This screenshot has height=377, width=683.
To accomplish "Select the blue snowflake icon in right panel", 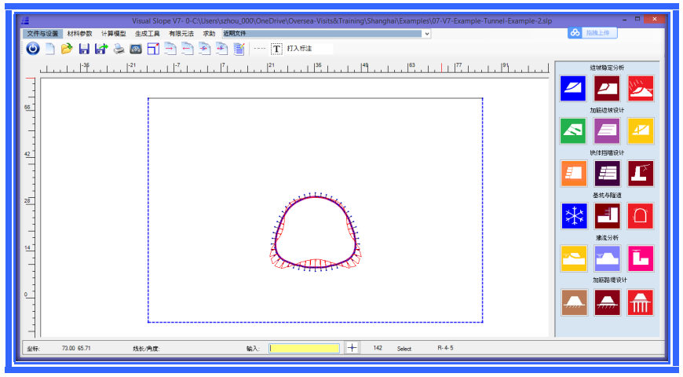I will [x=574, y=215].
